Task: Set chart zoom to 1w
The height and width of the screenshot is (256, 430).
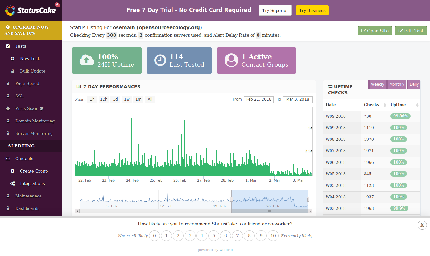Action: click(x=127, y=99)
